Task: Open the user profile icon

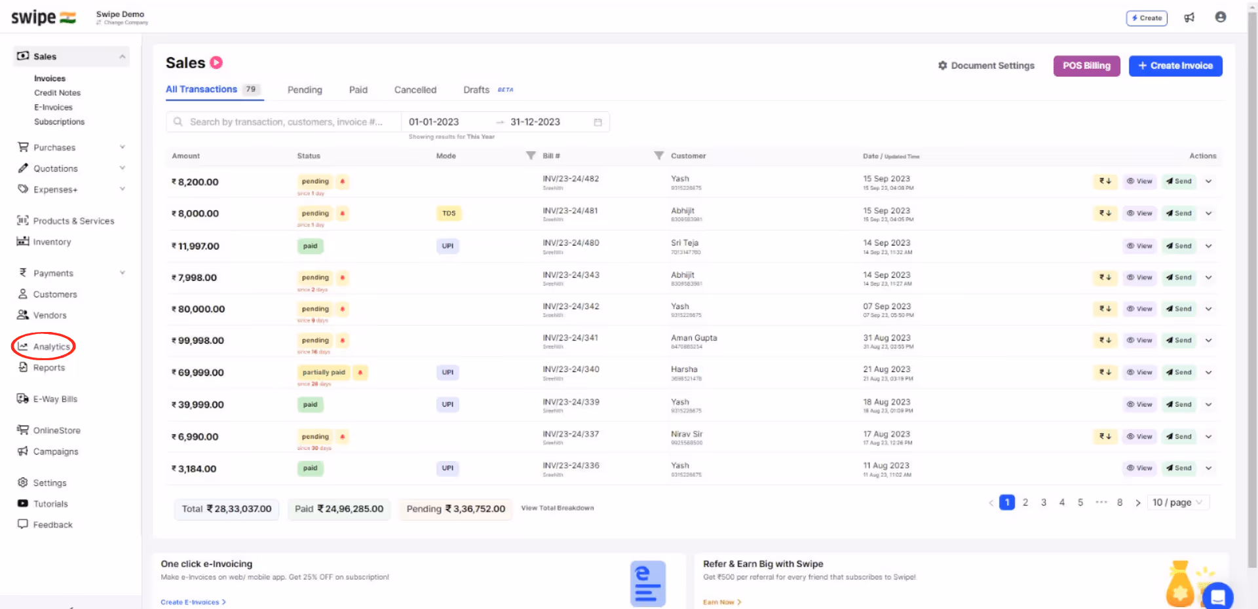Action: 1221,17
